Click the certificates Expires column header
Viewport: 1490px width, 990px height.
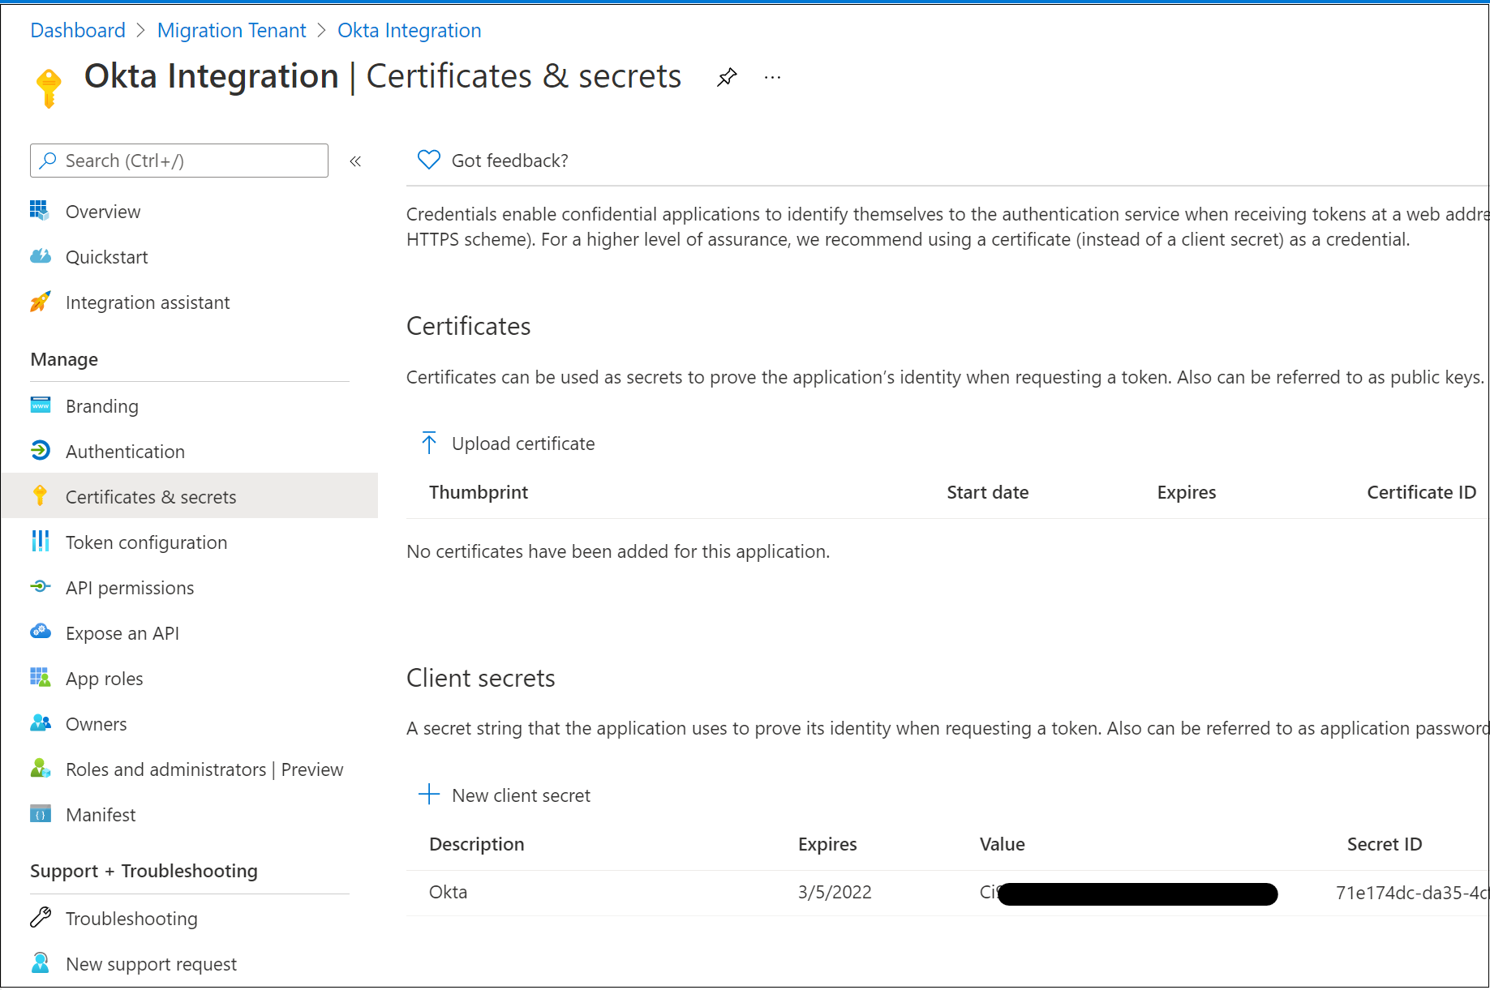(1187, 492)
